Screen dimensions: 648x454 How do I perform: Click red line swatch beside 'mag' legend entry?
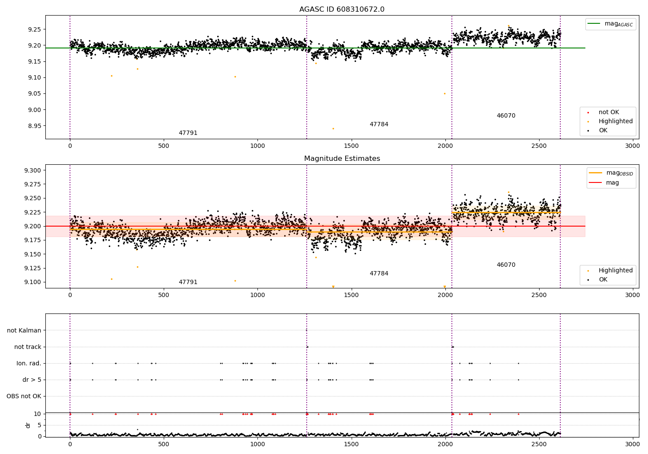point(595,182)
